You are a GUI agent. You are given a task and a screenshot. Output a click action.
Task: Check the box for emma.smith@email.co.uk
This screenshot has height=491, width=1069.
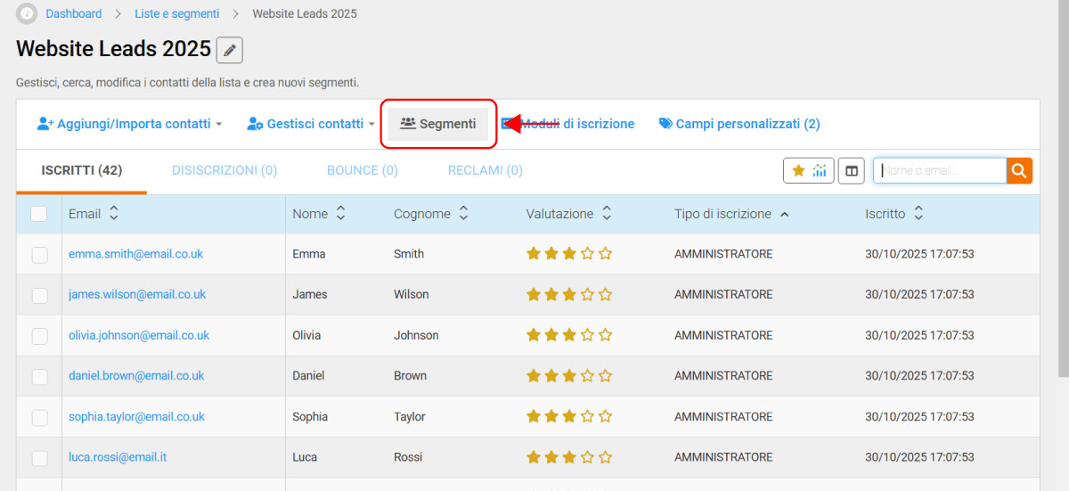pyautogui.click(x=39, y=255)
